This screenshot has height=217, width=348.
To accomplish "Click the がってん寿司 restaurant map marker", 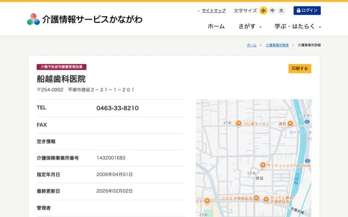I will pyautogui.click(x=265, y=199).
